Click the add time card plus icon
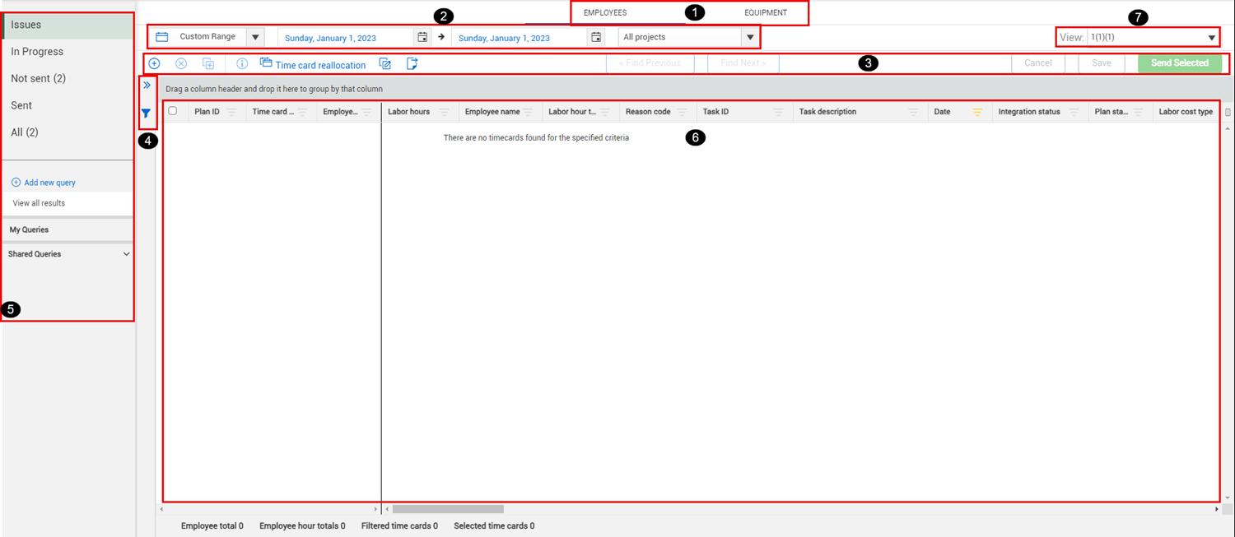Image resolution: width=1235 pixels, height=537 pixels. pos(154,63)
